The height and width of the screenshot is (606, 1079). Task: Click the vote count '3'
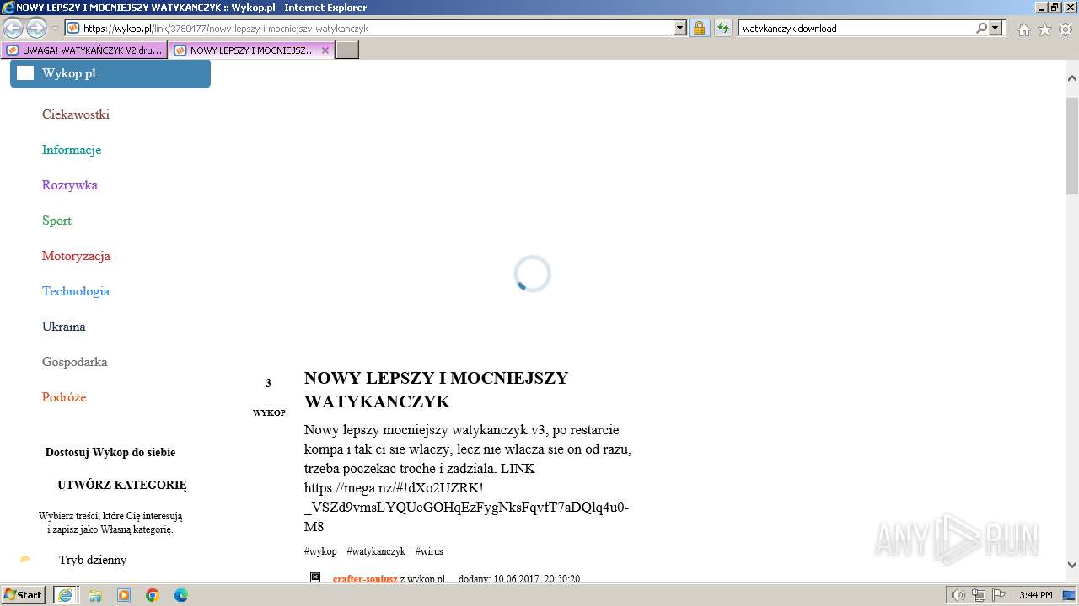(x=268, y=383)
